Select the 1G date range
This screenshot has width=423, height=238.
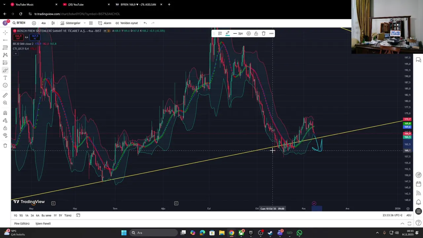point(16,215)
